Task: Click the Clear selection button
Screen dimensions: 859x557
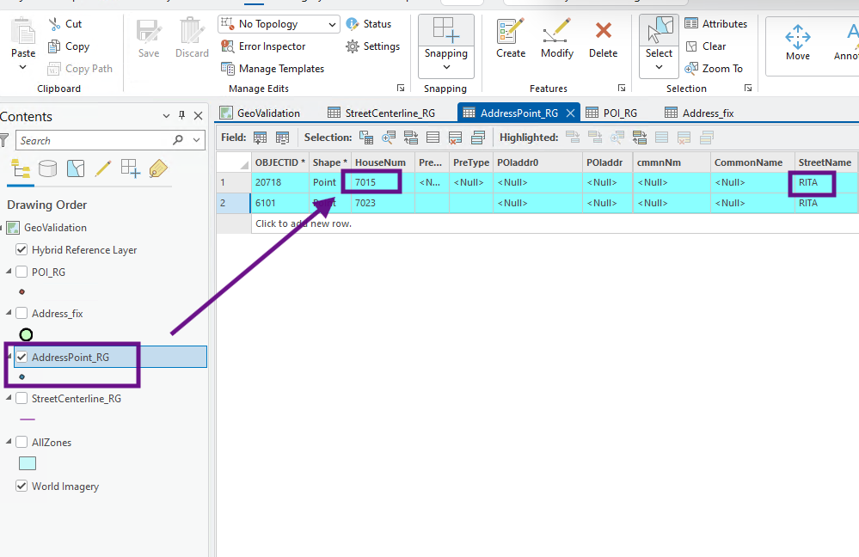Action: click(705, 46)
